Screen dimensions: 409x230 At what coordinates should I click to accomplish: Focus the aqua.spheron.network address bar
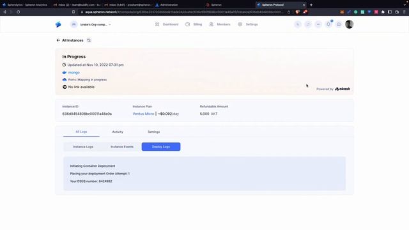click(184, 11)
